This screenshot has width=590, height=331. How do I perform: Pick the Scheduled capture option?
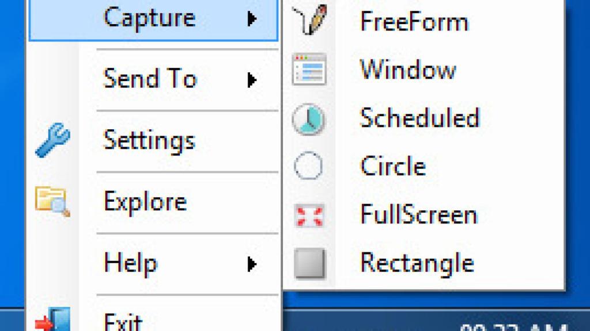(419, 118)
